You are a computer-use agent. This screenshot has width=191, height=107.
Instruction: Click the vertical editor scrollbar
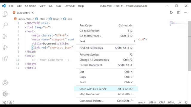coord(190,46)
